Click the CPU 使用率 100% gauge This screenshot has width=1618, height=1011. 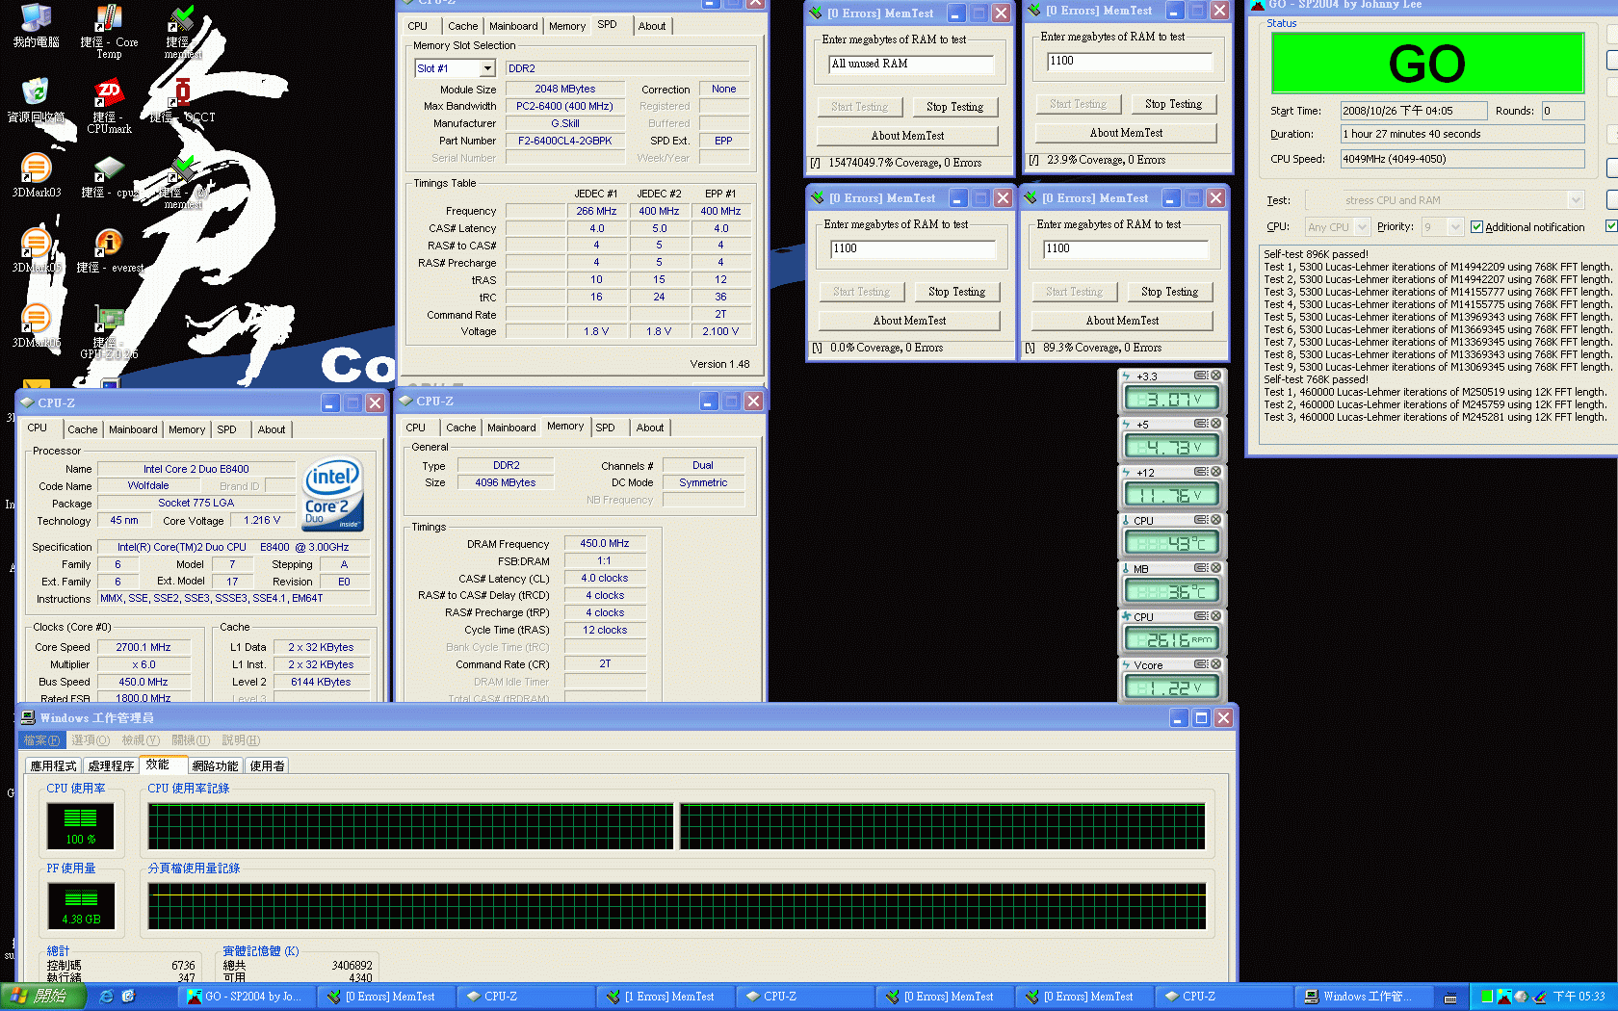tap(80, 826)
